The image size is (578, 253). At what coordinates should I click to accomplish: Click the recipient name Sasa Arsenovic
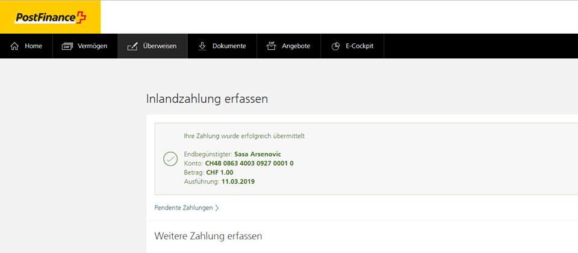click(258, 154)
